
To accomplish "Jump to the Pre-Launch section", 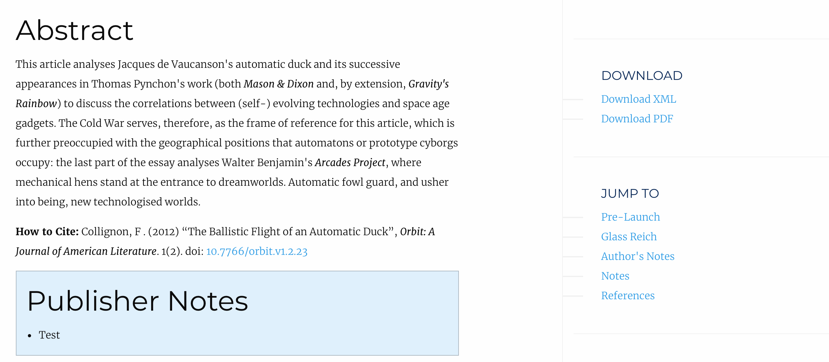I will coord(630,217).
